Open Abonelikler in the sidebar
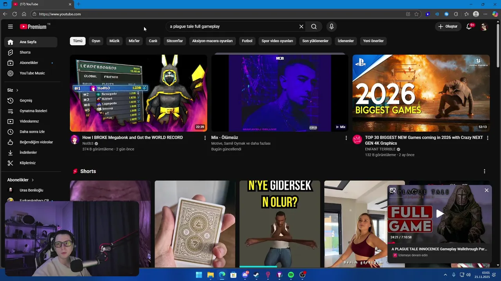 (x=31, y=63)
